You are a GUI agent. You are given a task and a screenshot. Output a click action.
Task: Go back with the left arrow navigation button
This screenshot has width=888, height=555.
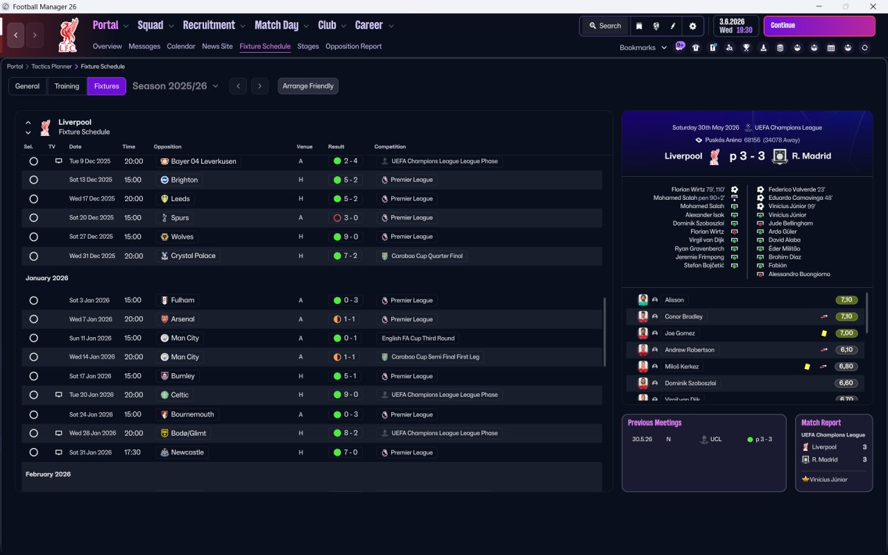pos(16,35)
